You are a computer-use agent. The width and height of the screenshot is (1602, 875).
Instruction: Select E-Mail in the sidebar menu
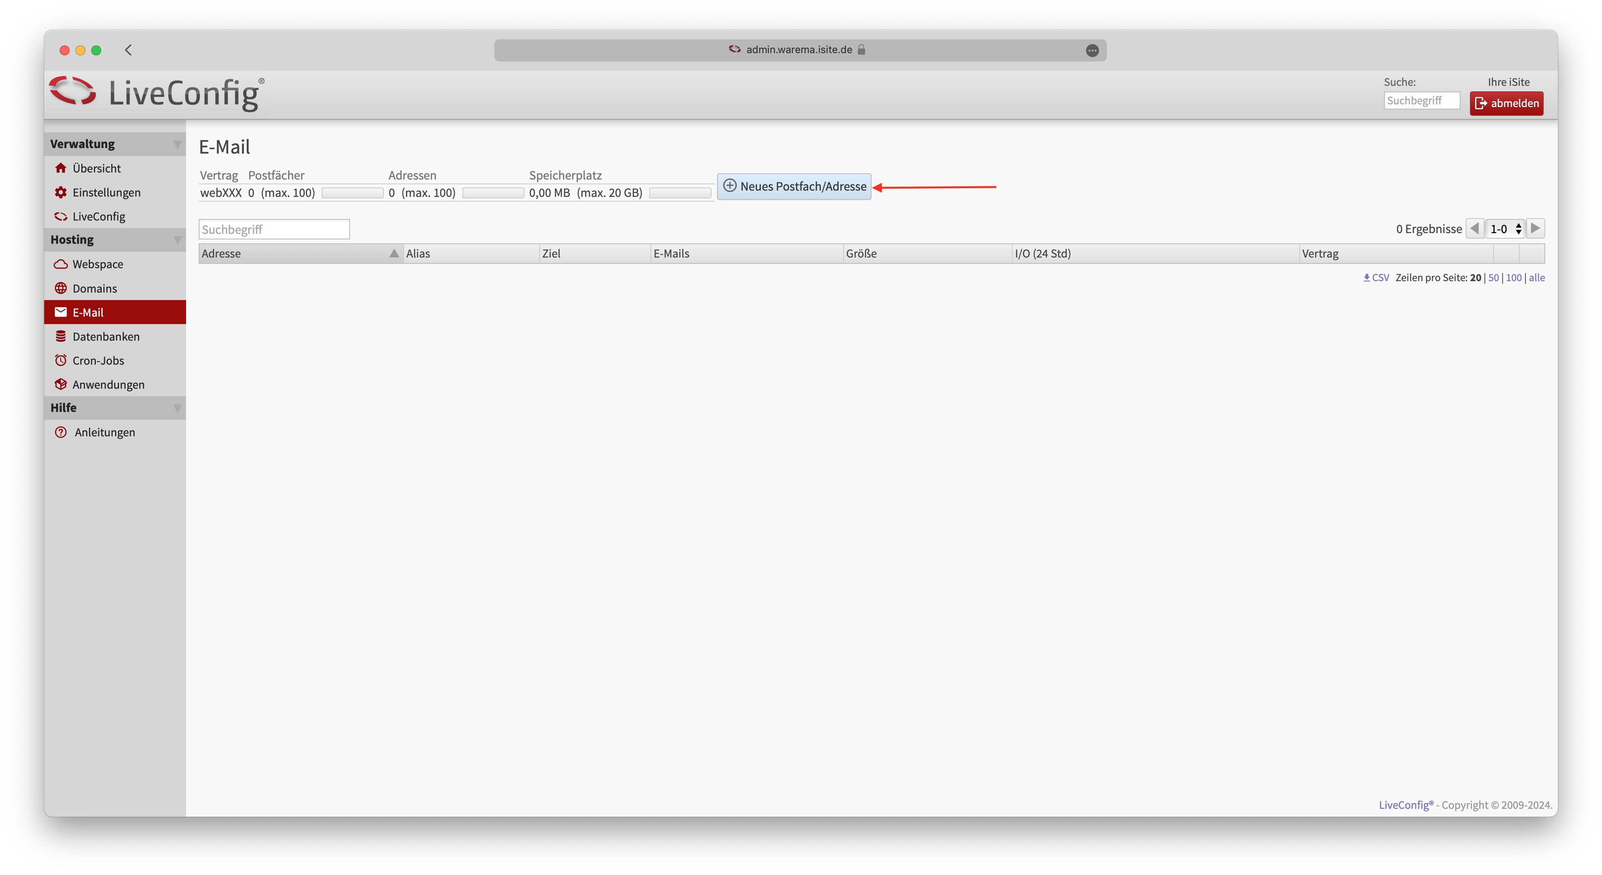point(88,313)
